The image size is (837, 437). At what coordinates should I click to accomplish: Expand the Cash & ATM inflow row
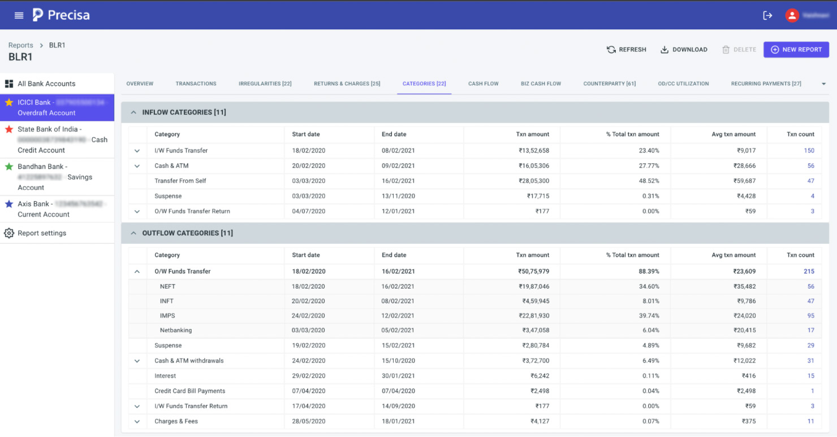click(137, 165)
